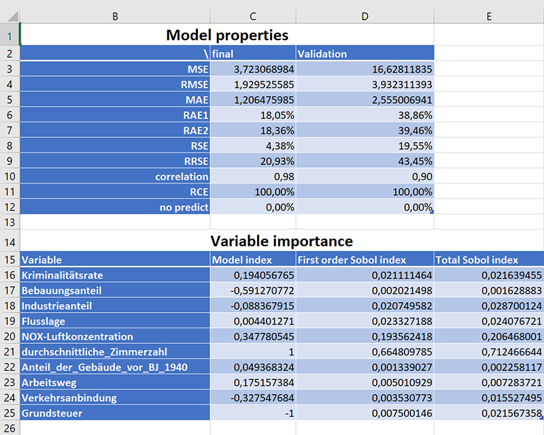
Task: Click the 18,36% RAE2 cell
Action: point(253,130)
